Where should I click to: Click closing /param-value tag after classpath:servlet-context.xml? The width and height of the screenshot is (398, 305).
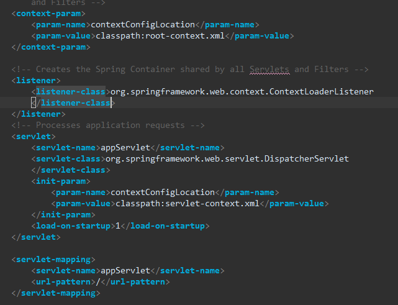tap(294, 203)
